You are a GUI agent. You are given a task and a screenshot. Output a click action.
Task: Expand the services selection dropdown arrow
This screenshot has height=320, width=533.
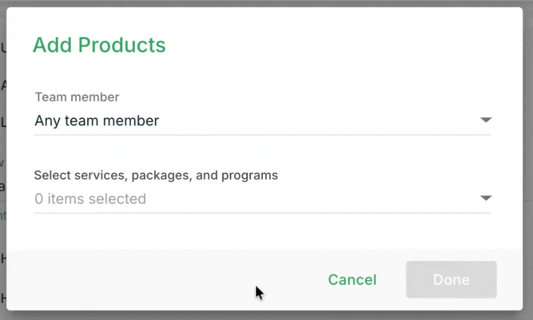(486, 198)
